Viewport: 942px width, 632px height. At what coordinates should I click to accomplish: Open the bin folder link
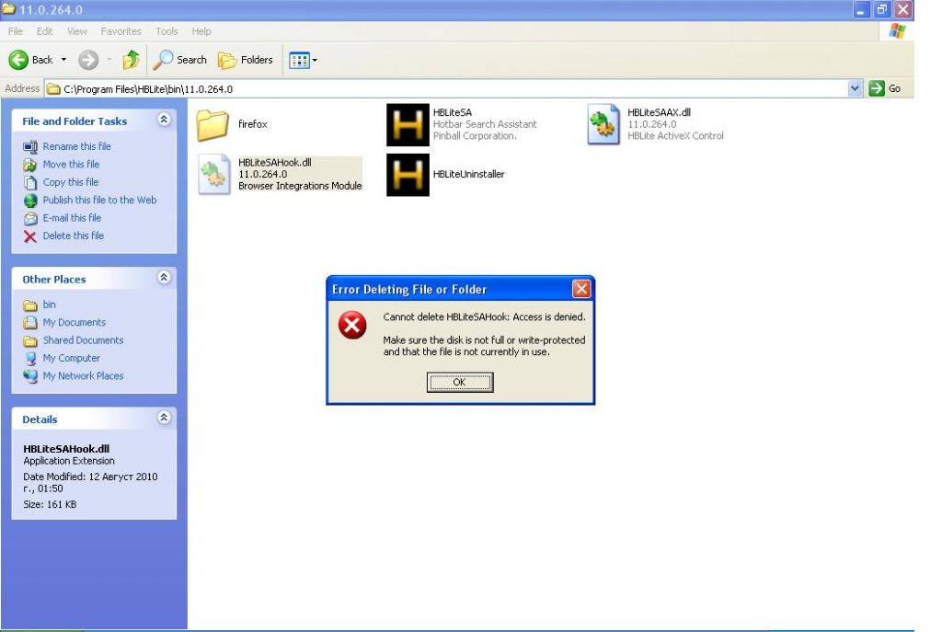click(x=50, y=305)
